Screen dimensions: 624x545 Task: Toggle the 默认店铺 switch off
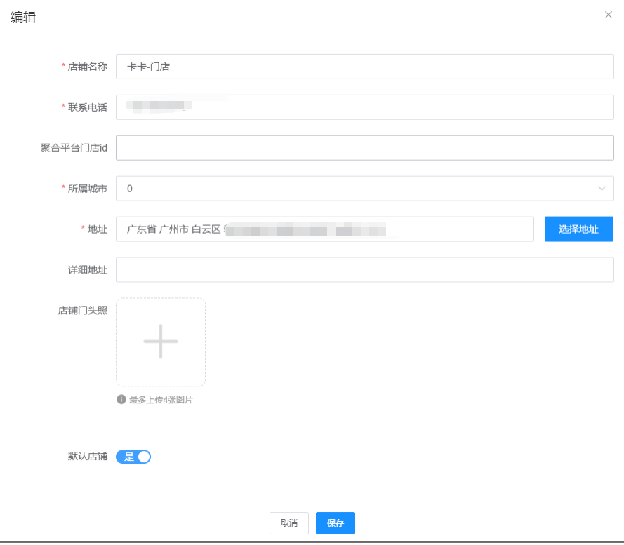point(133,457)
